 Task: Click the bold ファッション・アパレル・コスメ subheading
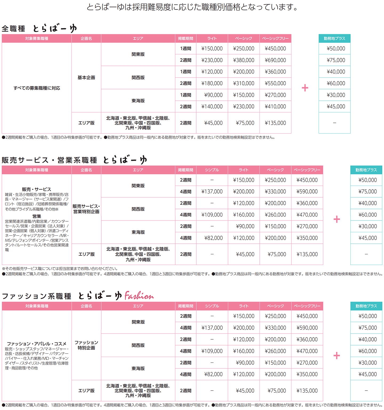coord(37,344)
